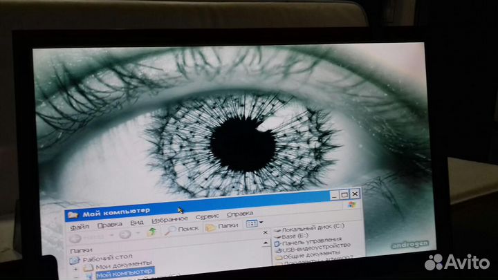Maximize the Мой компьютер window
Viewport: 498px width, 280px height.
tap(344, 195)
